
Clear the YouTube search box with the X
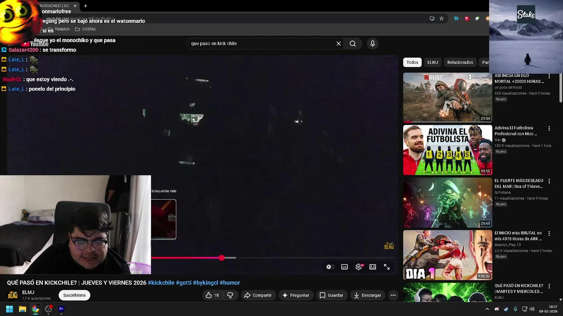coord(339,43)
